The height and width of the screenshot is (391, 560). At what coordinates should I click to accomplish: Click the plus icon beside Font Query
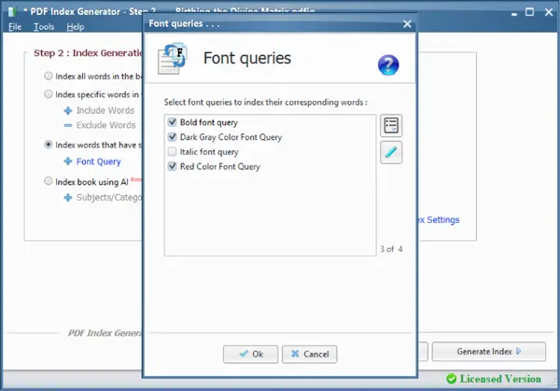[68, 161]
